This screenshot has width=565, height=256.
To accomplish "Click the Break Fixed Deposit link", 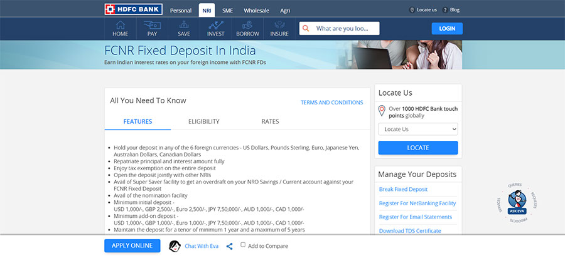I will pos(404,190).
